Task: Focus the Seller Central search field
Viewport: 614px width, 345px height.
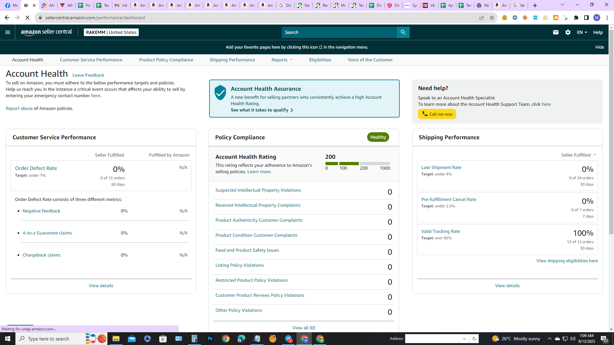Action: click(339, 32)
